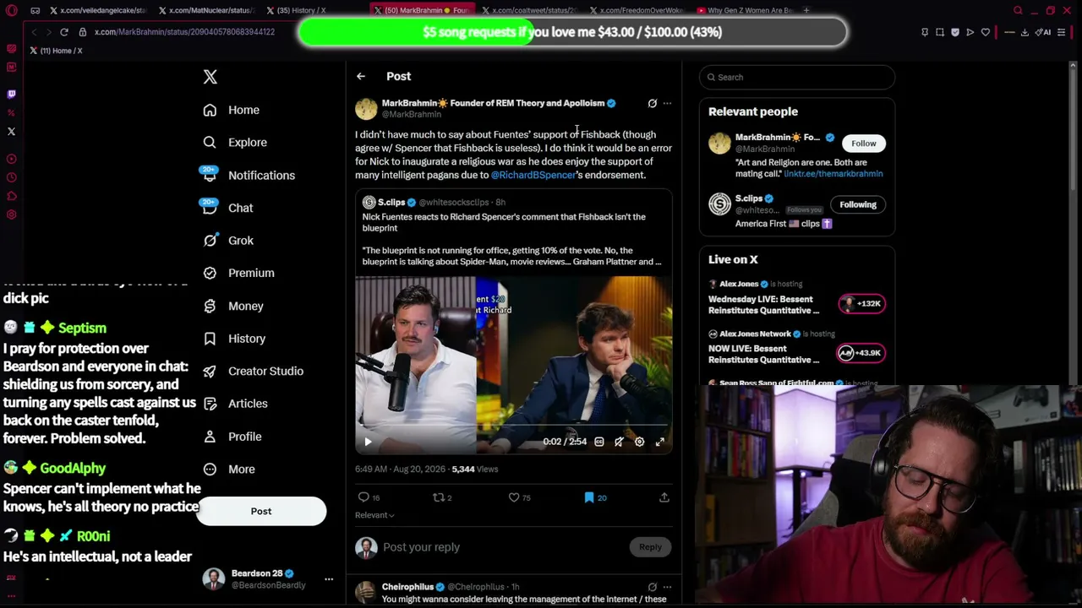Open a new browser tab
The image size is (1082, 608).
(x=806, y=10)
